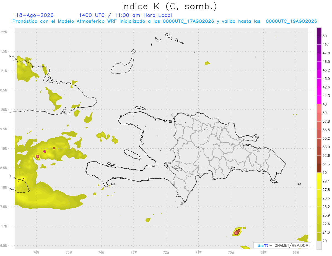Click the legend value "43.9"
The width and height of the screenshot is (332, 256).
coord(326,79)
